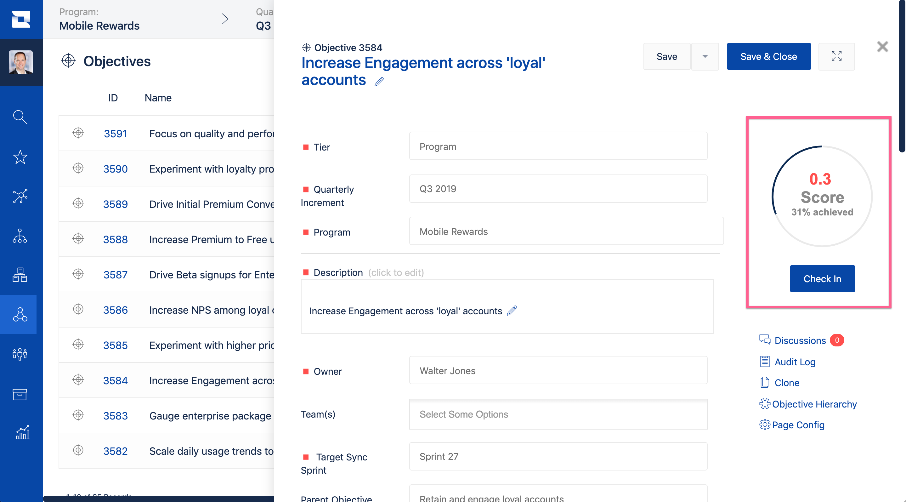Click the Name column header
Image resolution: width=906 pixels, height=502 pixels.
click(x=158, y=98)
